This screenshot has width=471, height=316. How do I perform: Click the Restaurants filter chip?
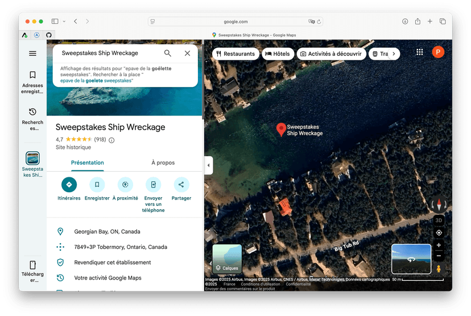pyautogui.click(x=234, y=54)
